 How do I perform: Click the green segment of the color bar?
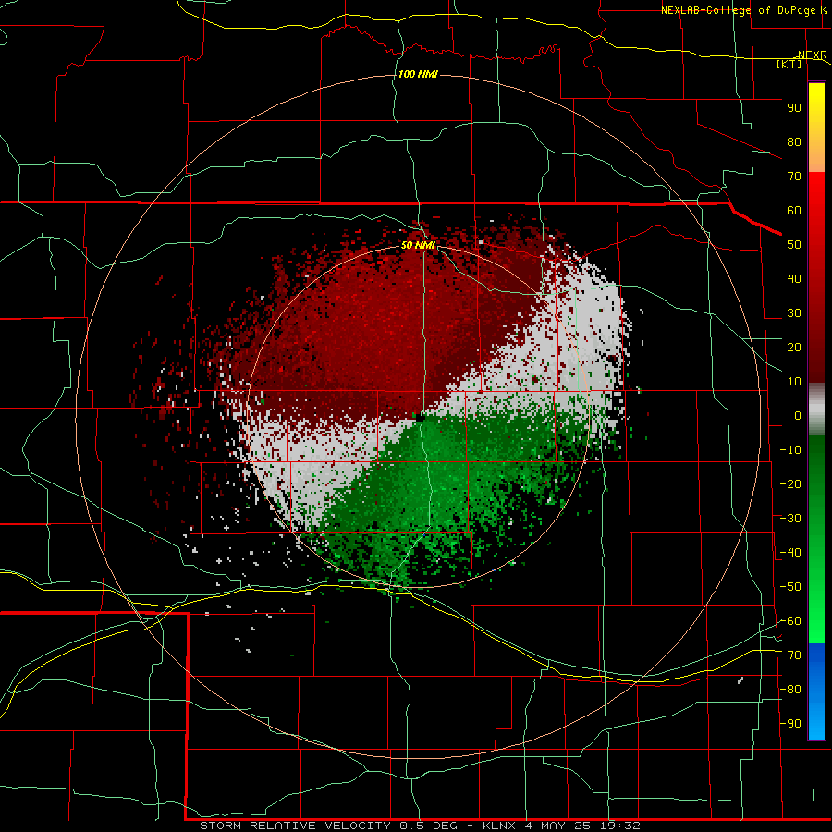[x=816, y=539]
